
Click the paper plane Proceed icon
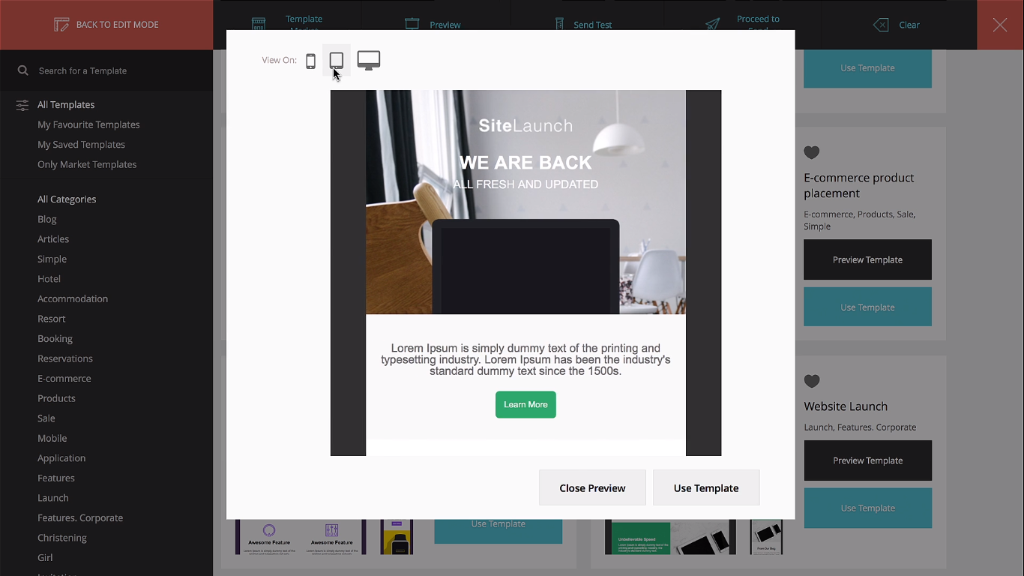(712, 24)
